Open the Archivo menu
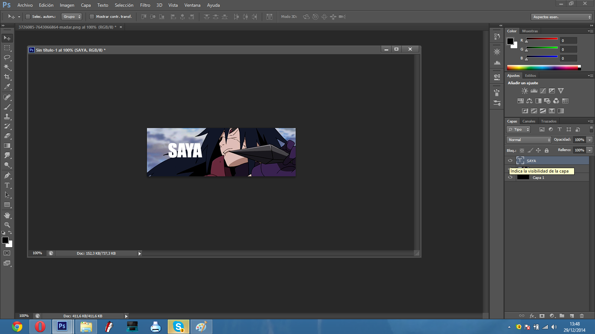The width and height of the screenshot is (595, 334). coord(25,5)
